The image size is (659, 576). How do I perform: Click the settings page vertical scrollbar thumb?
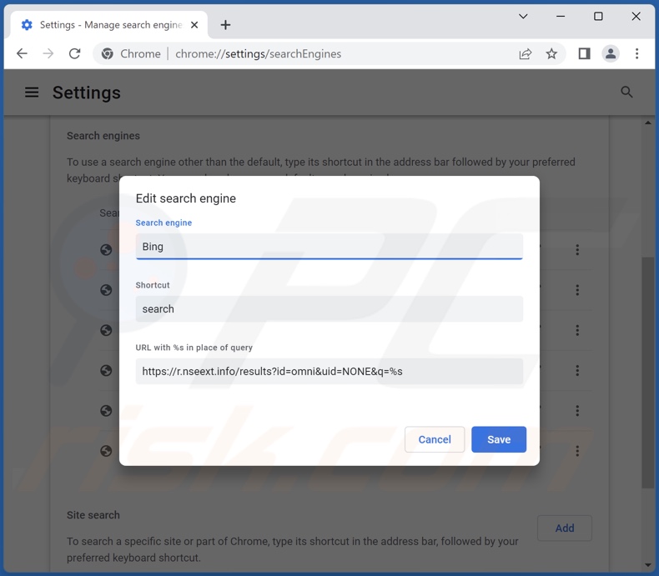click(647, 372)
